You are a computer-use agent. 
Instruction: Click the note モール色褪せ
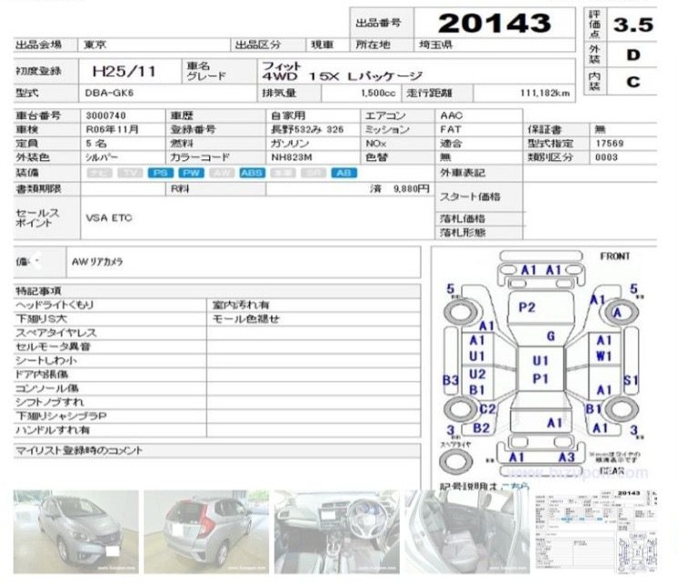(x=245, y=319)
